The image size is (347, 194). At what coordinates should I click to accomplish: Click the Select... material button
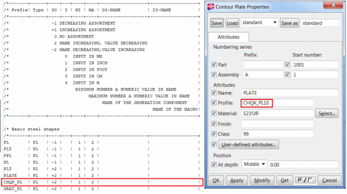click(327, 114)
